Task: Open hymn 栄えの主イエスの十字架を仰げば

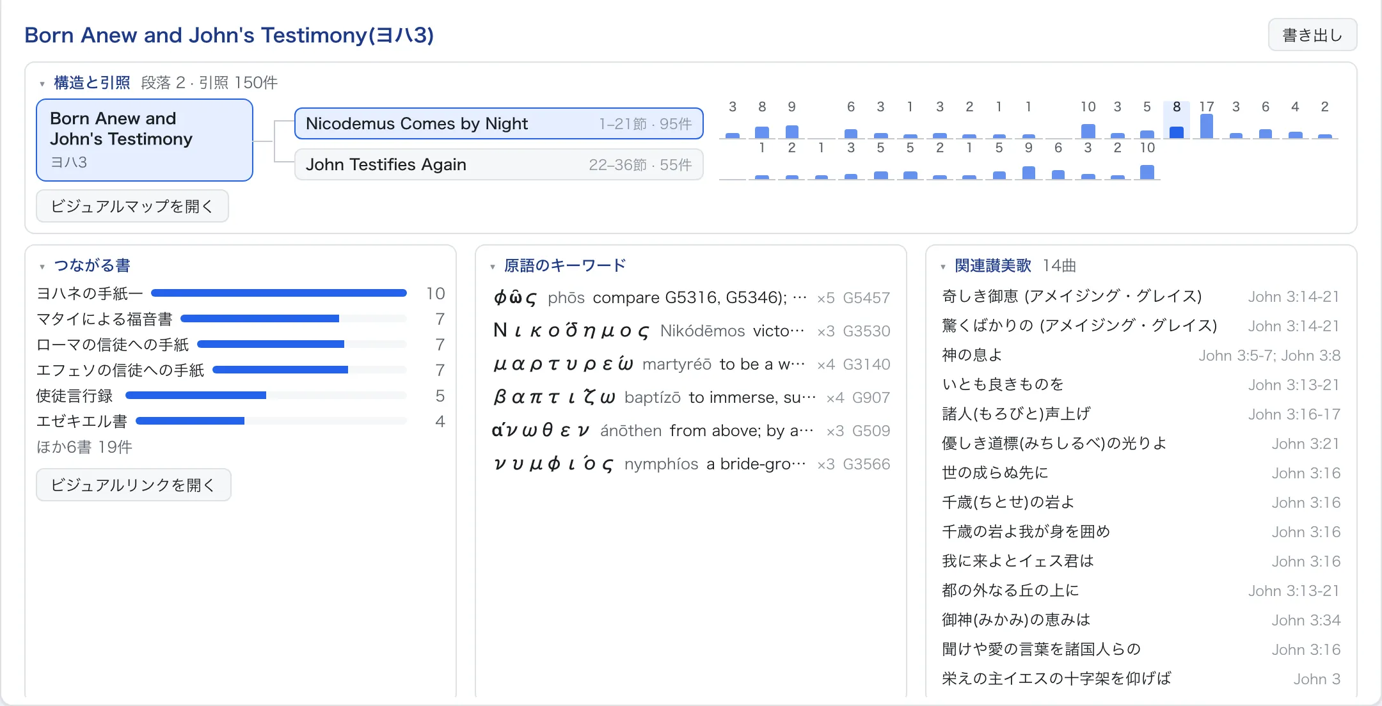Action: click(x=1141, y=679)
